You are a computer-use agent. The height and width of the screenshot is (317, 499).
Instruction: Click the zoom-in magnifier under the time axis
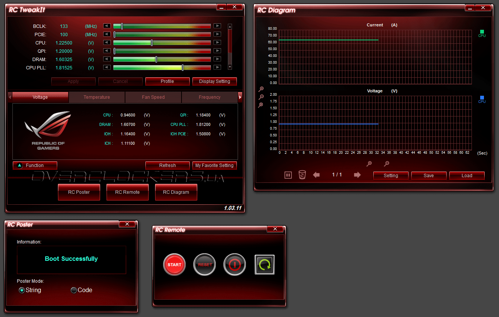point(369,164)
